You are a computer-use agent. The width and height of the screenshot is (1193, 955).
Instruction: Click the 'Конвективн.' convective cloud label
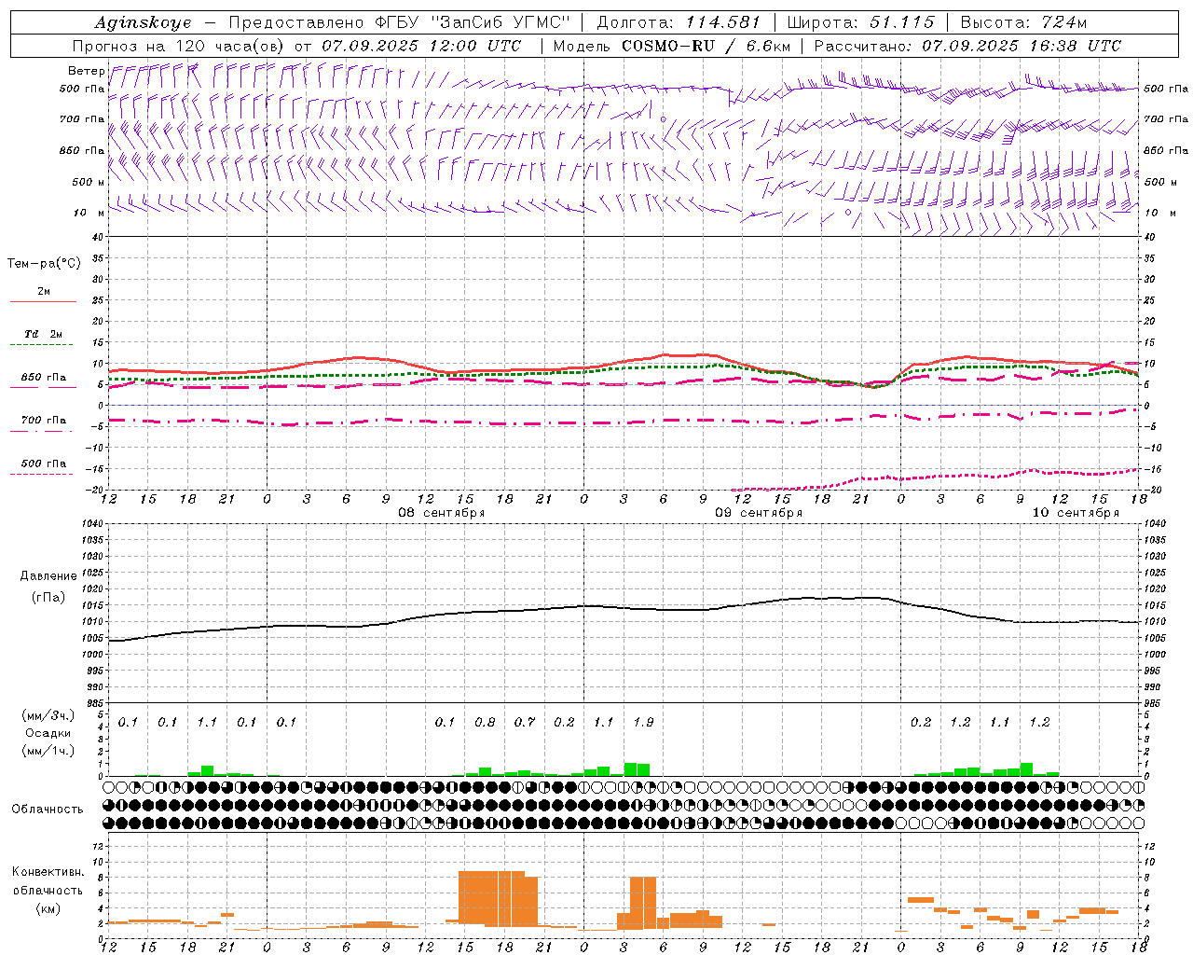pos(48,872)
